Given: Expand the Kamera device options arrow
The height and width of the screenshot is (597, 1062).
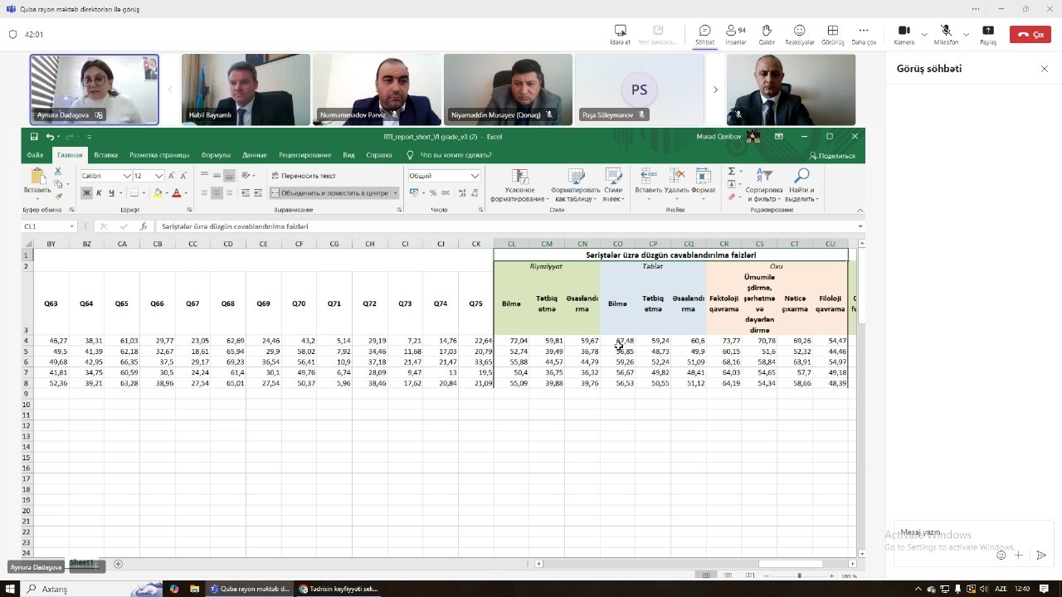Looking at the screenshot, I should 924,35.
